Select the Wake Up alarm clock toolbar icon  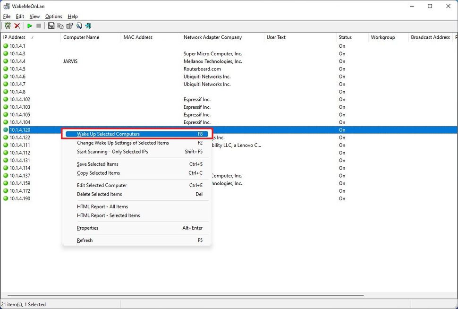click(8, 26)
